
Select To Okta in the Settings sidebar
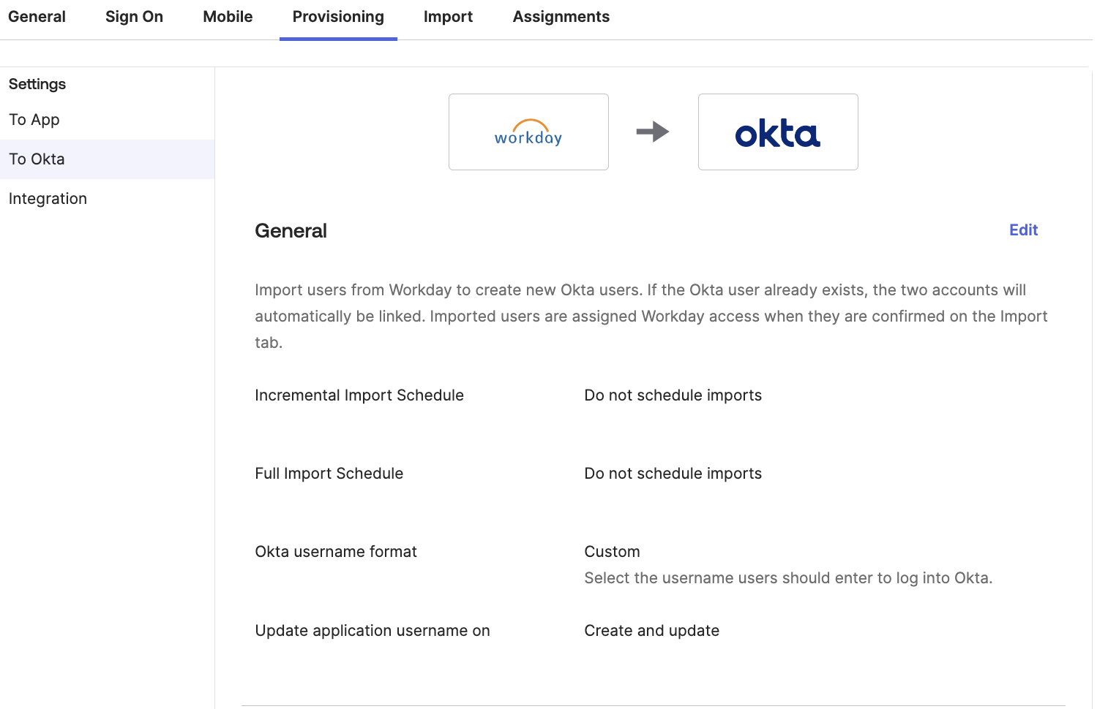click(x=36, y=159)
